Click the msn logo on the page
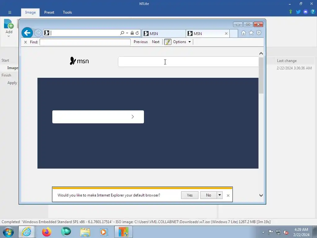 click(x=79, y=61)
